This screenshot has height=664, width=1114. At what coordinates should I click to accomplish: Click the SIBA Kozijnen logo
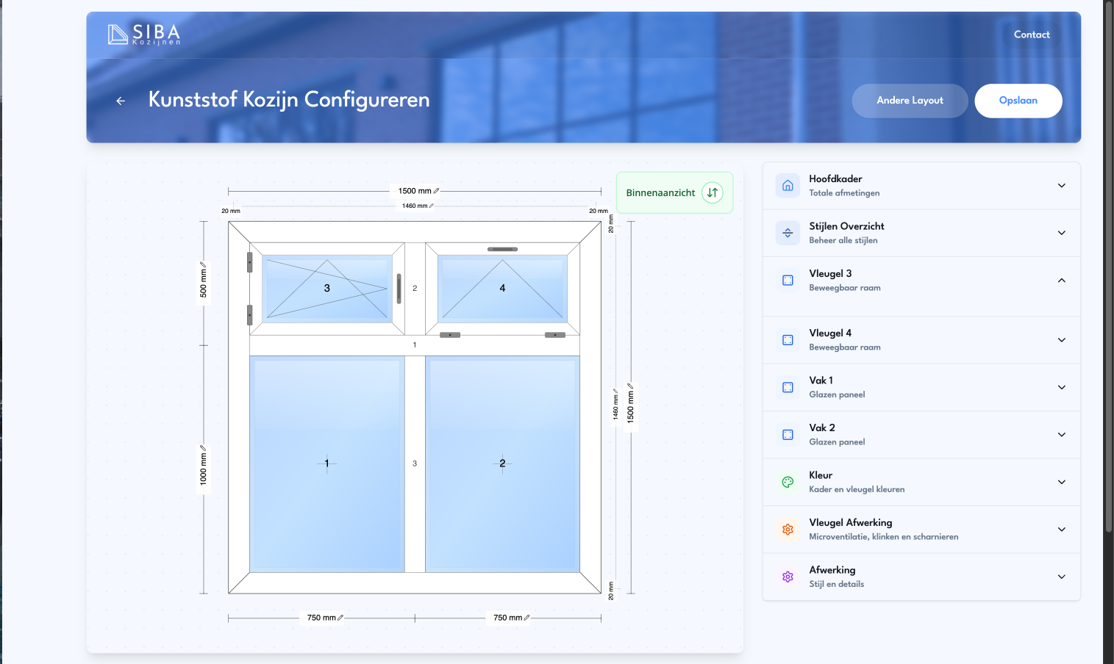coord(144,34)
